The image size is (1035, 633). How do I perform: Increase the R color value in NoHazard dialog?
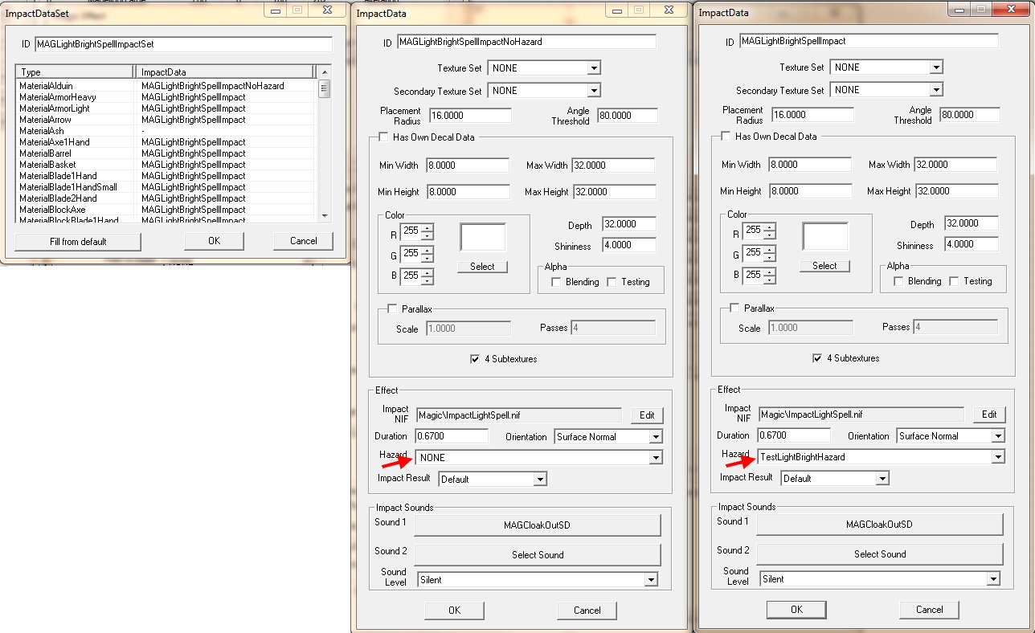point(427,227)
